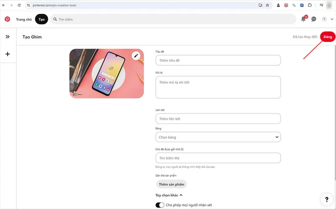Publish pin with Đăng button

[x=328, y=37]
